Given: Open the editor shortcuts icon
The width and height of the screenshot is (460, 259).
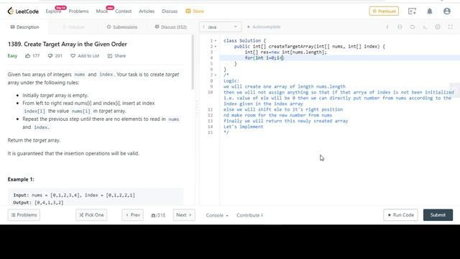Looking at the screenshot, I should (x=425, y=27).
